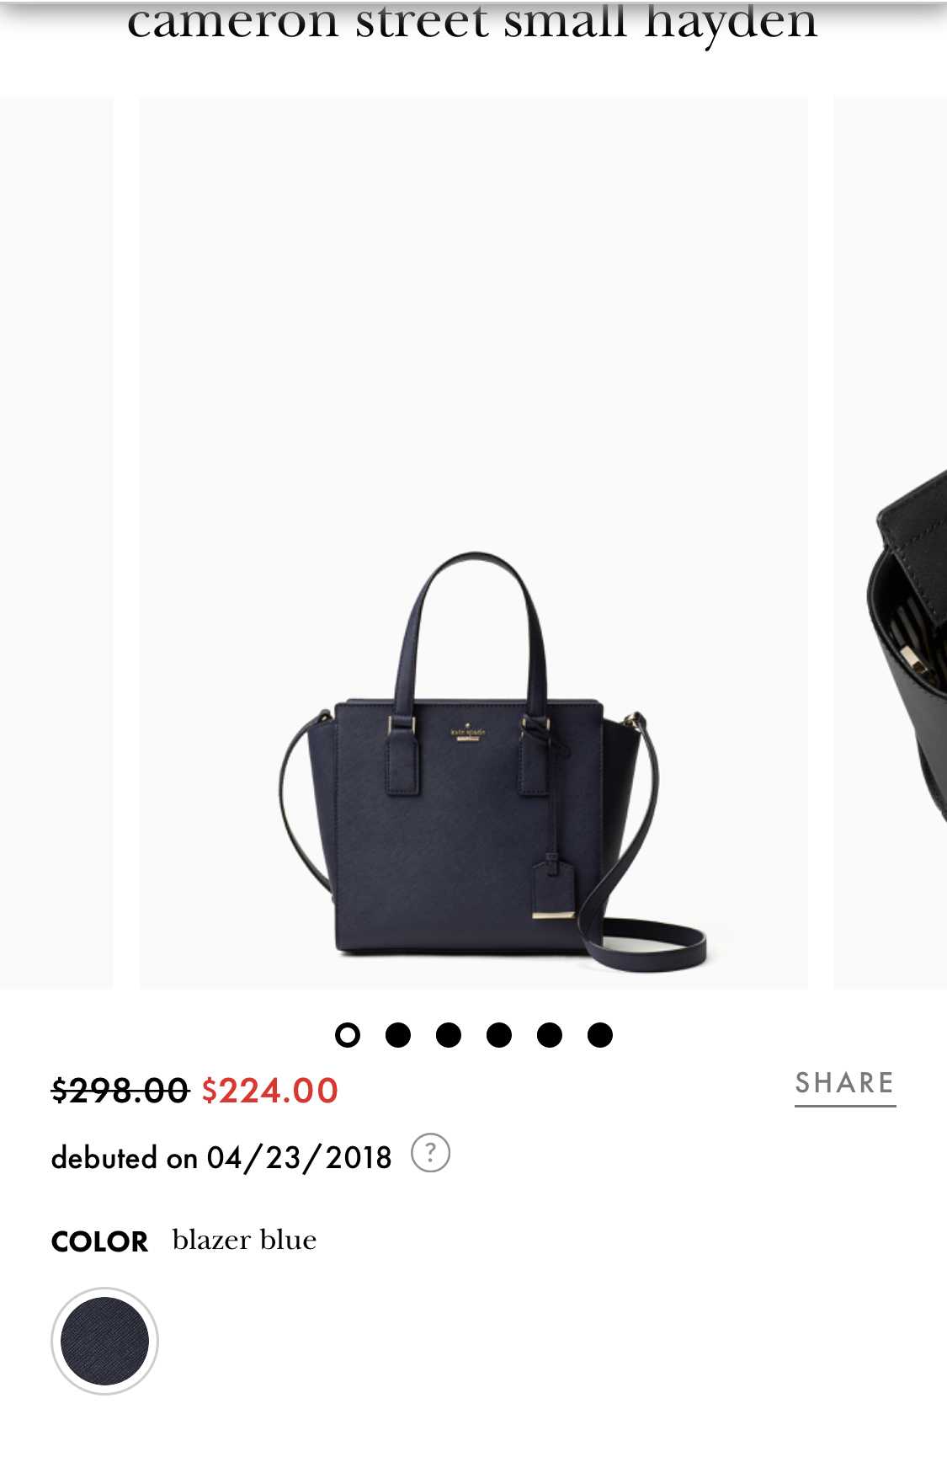Click the debuted on 04/23/2018 text
This screenshot has height=1457, width=947.
point(221,1157)
